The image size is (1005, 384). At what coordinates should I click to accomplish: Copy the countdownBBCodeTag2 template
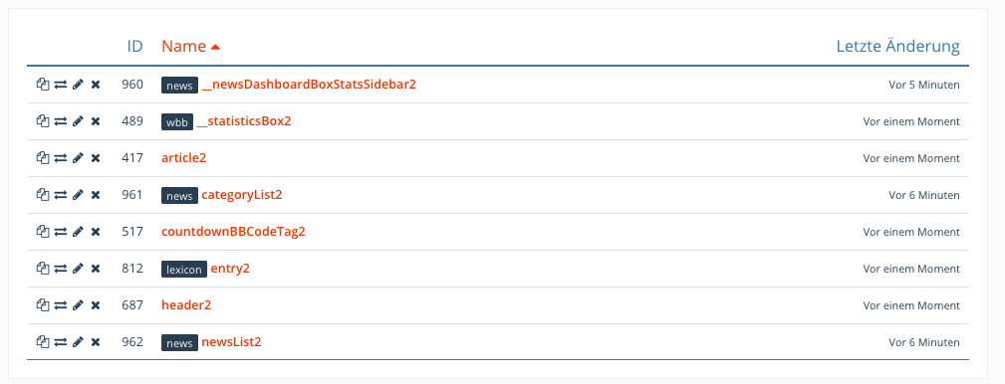coord(43,232)
